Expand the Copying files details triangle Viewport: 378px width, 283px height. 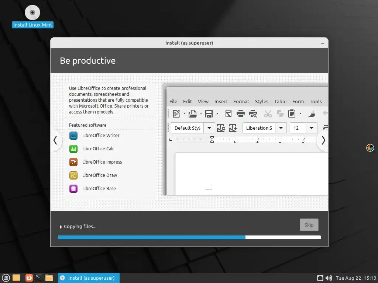point(61,227)
